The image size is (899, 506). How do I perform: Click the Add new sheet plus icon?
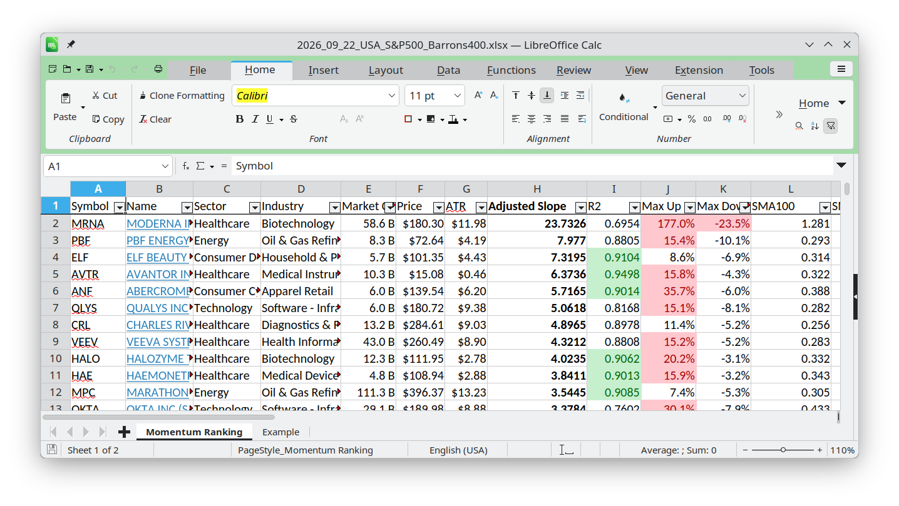pyautogui.click(x=124, y=432)
